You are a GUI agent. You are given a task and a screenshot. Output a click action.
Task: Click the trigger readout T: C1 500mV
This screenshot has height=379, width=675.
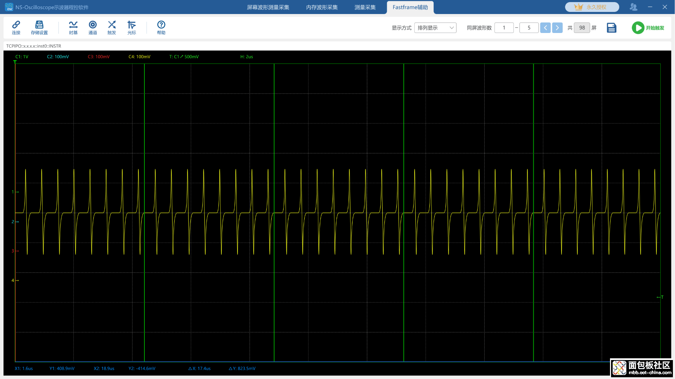pos(184,56)
